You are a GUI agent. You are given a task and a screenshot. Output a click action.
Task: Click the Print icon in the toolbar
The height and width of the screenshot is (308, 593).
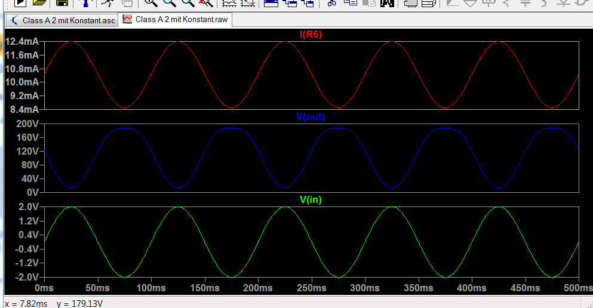point(410,3)
